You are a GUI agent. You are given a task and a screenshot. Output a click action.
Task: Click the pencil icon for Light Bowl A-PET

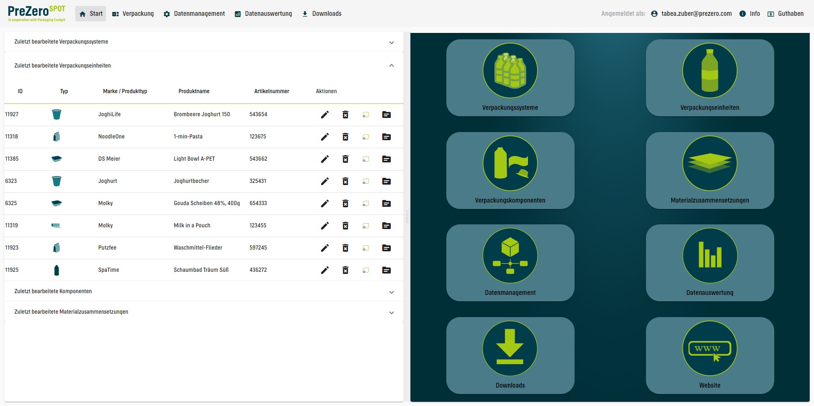[325, 159]
